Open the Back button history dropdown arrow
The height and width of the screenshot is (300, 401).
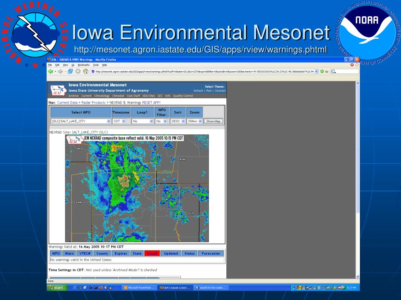[55, 72]
